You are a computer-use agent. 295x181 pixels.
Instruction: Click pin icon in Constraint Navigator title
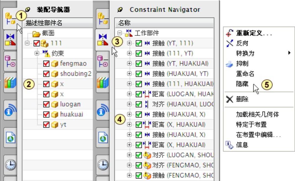pos(120,10)
